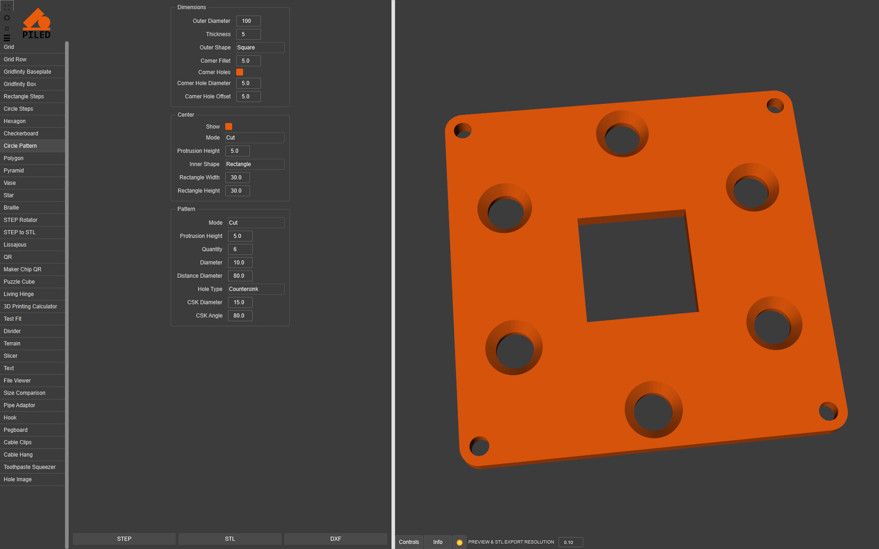
Task: Expand the Hole Type dropdown
Action: click(256, 289)
